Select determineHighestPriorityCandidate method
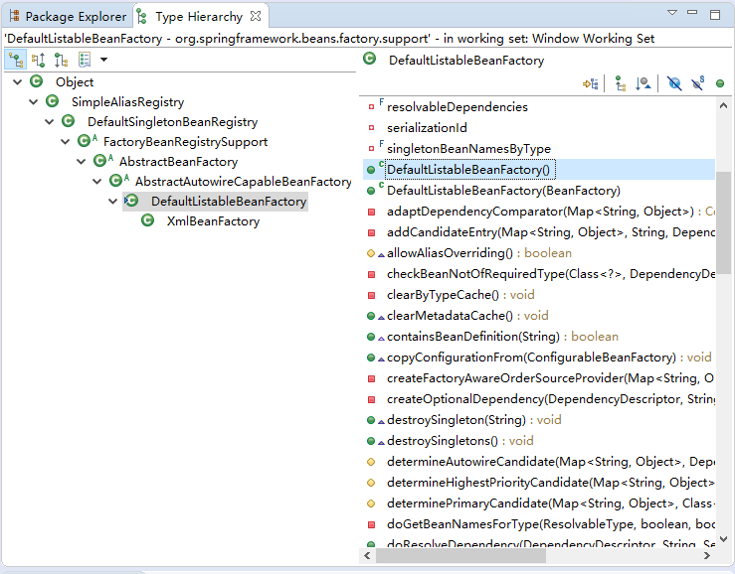The image size is (735, 574). click(551, 483)
